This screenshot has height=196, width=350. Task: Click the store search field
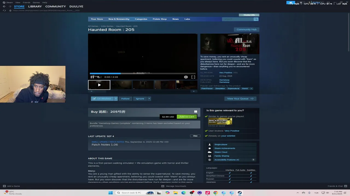[238, 19]
